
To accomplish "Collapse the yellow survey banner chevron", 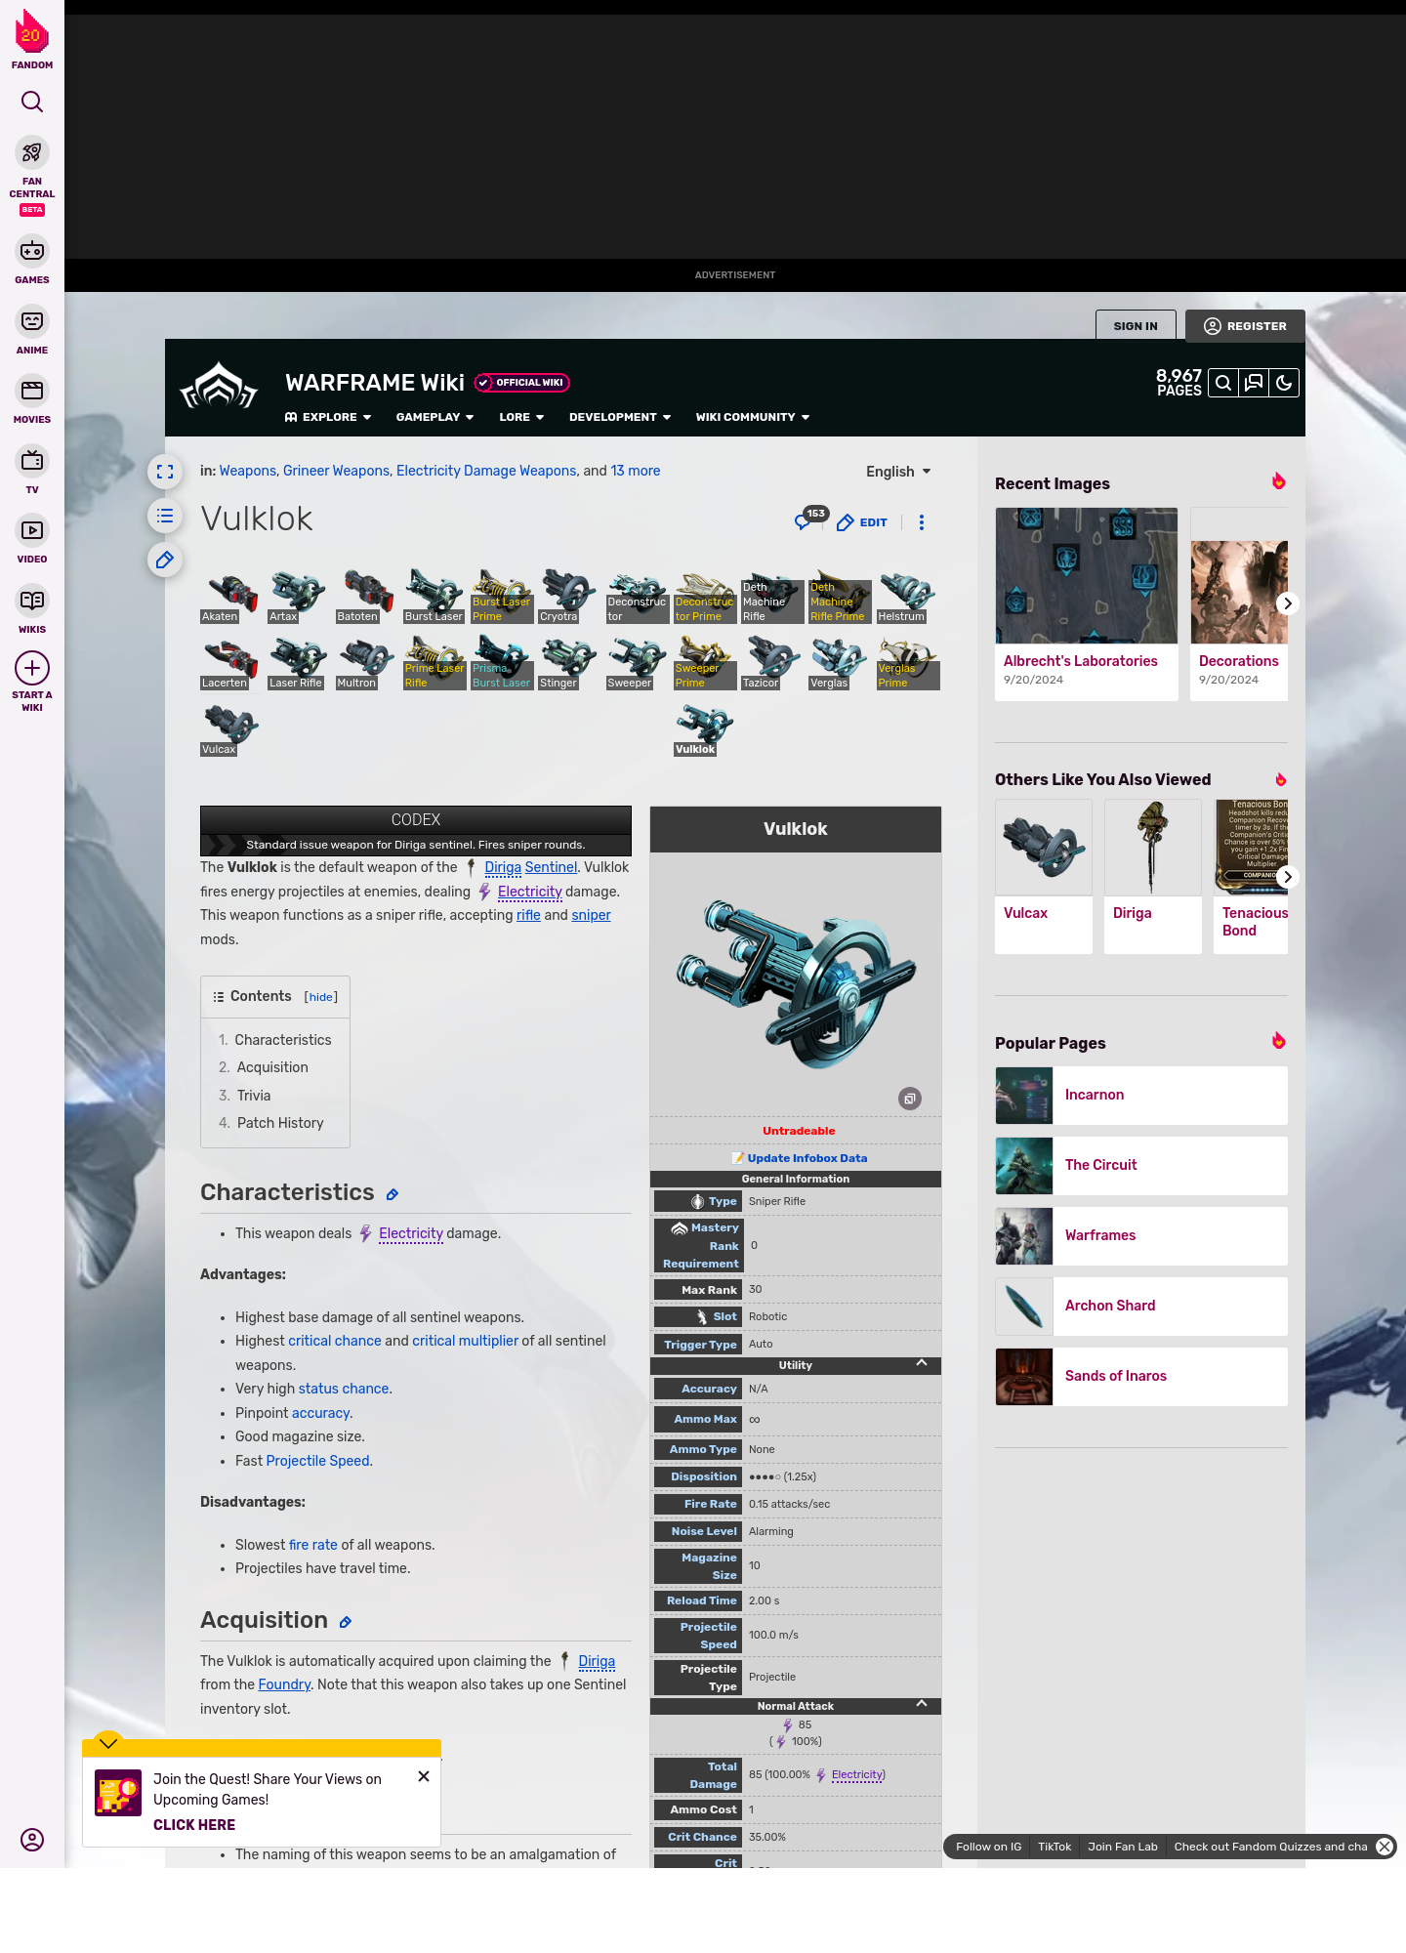I will [108, 1743].
